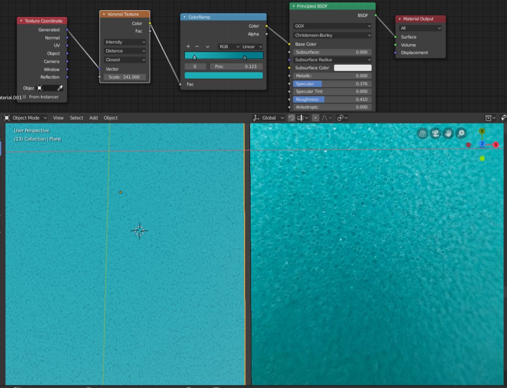Remove the active ColorRamp color stop
Image resolution: width=507 pixels, height=388 pixels.
click(x=197, y=47)
